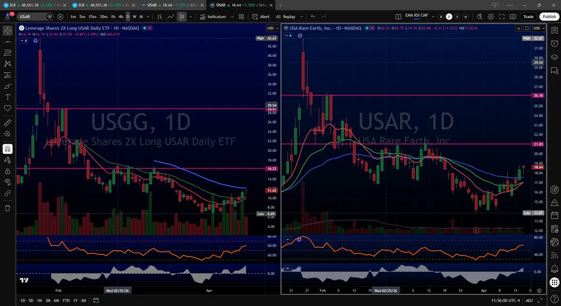Open the watchlist panel in right sidebar

point(554,30)
